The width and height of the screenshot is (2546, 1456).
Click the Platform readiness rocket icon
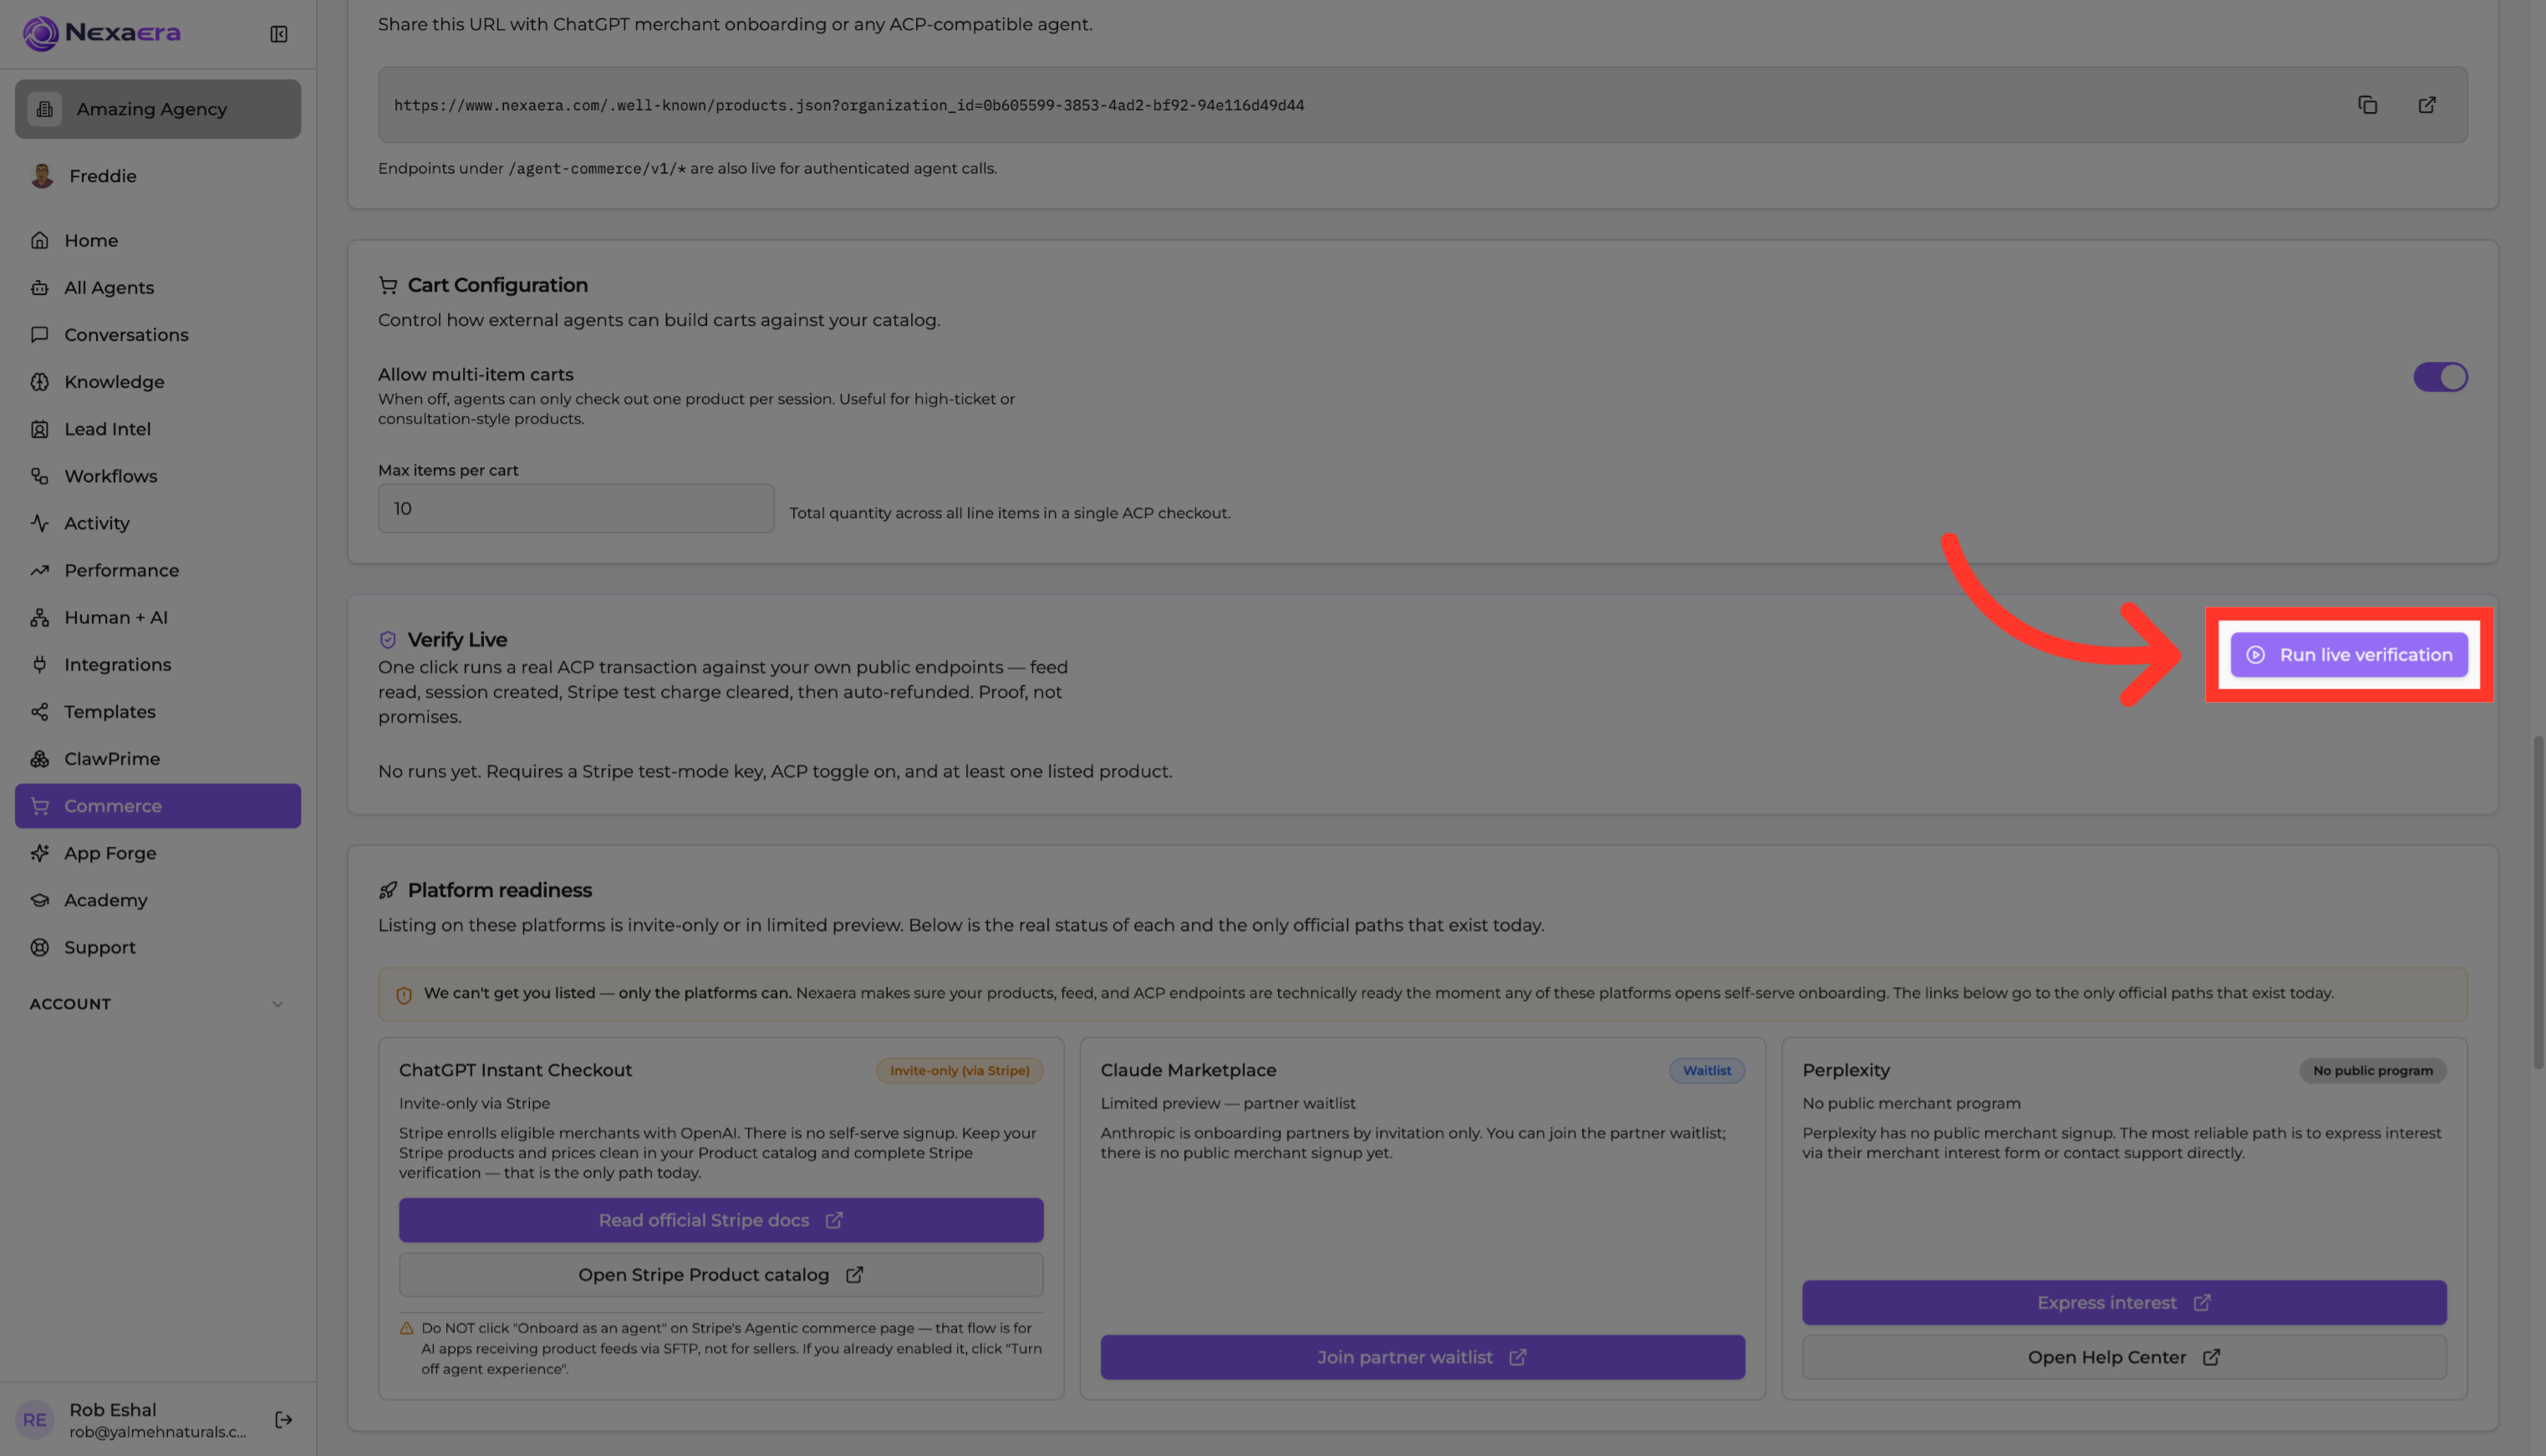click(x=388, y=890)
